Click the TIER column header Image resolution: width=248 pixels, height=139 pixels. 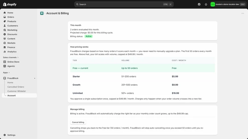coord(75,60)
